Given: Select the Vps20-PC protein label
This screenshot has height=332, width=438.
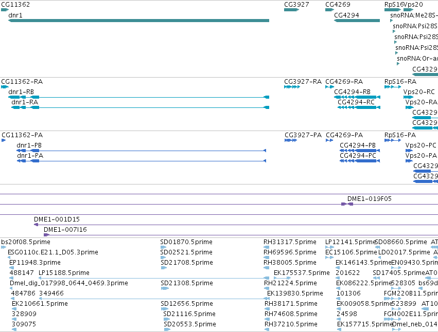Looking at the screenshot, I should (421, 145).
